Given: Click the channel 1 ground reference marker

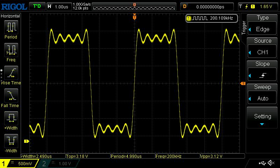Looking at the screenshot, I should (27, 141).
